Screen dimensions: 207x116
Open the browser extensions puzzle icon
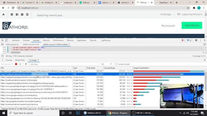(194, 8)
